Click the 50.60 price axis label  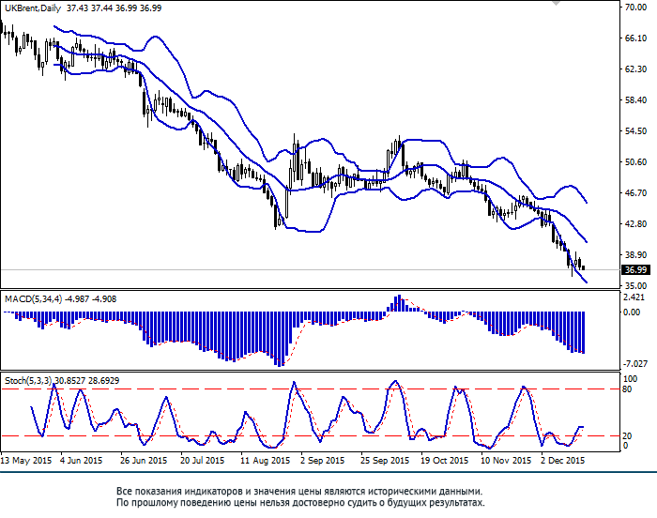[635, 161]
